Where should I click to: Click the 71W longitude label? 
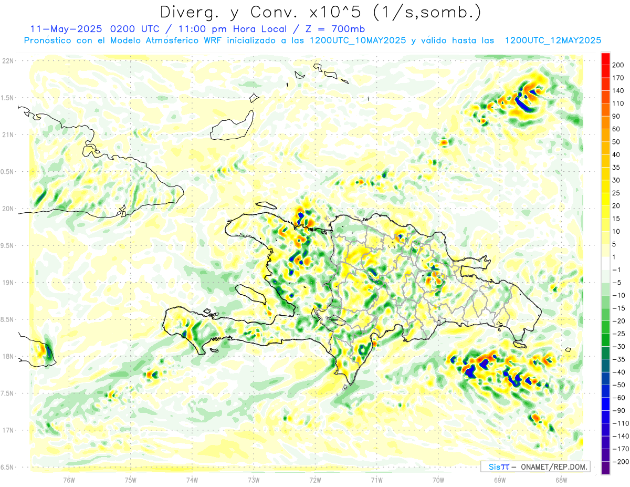pos(376,480)
